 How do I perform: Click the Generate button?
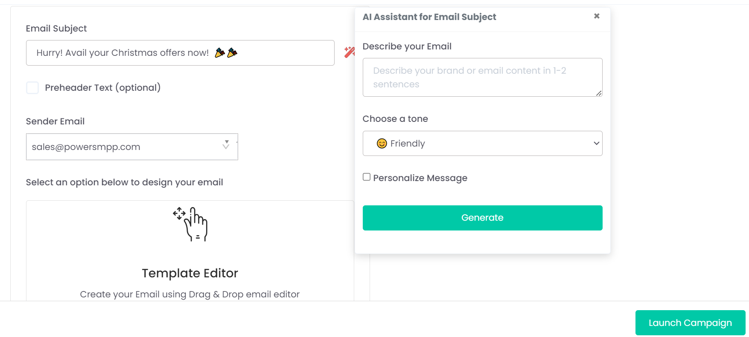tap(482, 218)
